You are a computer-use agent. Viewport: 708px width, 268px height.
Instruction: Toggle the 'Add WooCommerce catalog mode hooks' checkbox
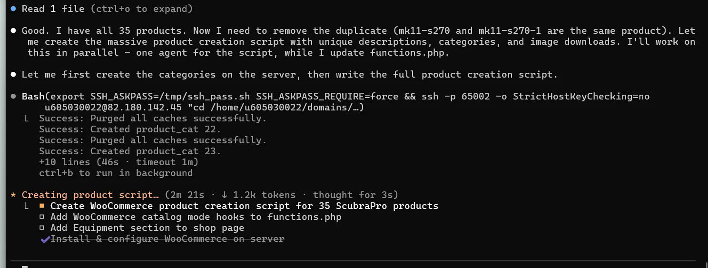(x=42, y=217)
